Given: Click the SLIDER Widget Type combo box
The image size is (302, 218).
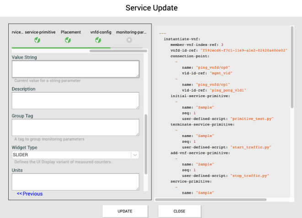Looking at the screenshot, I should (71, 155).
